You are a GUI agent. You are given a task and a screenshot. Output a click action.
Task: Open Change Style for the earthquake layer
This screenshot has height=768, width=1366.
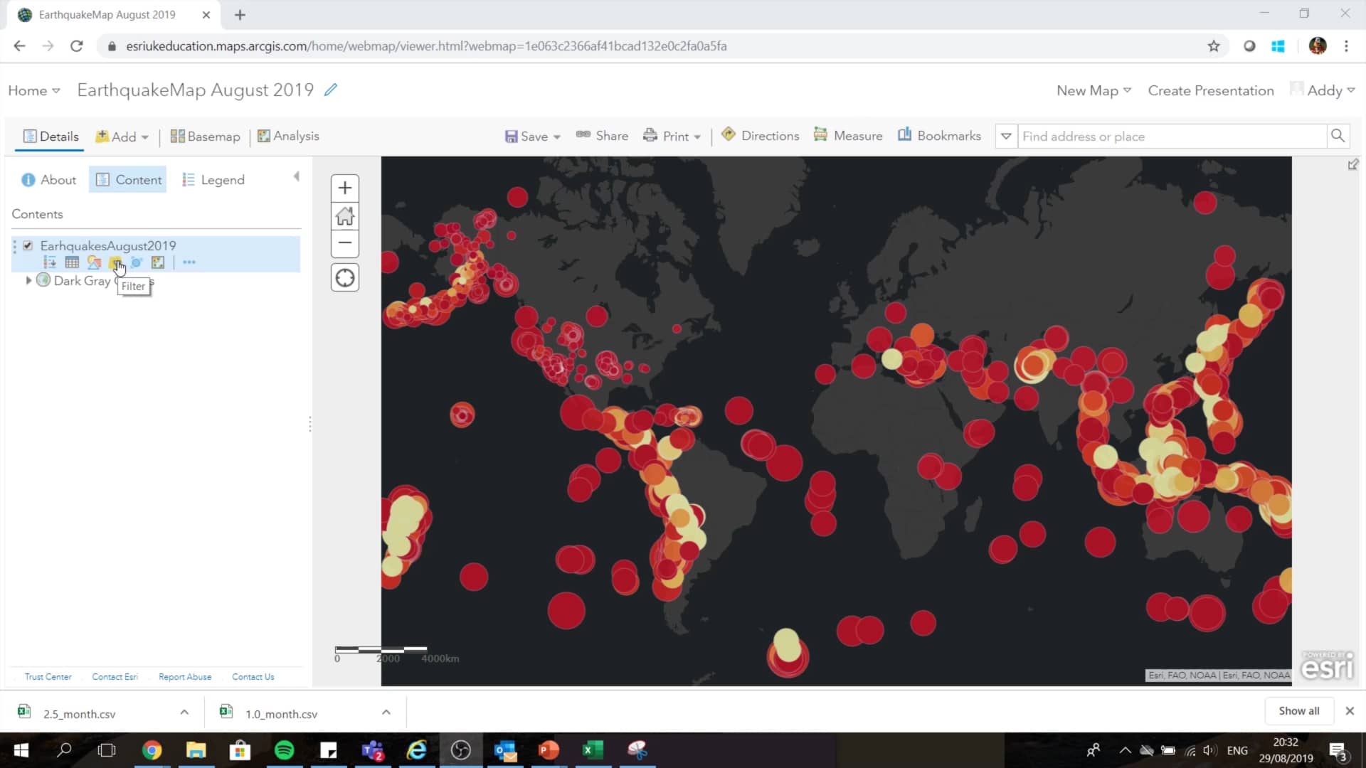click(x=94, y=262)
